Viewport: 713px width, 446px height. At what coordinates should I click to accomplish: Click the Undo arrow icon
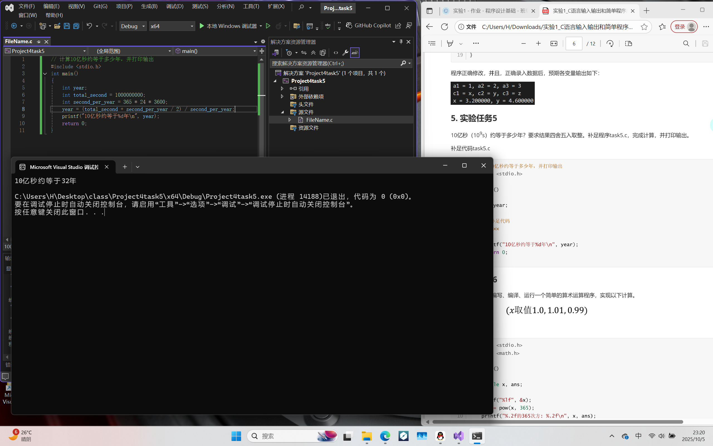coord(89,26)
